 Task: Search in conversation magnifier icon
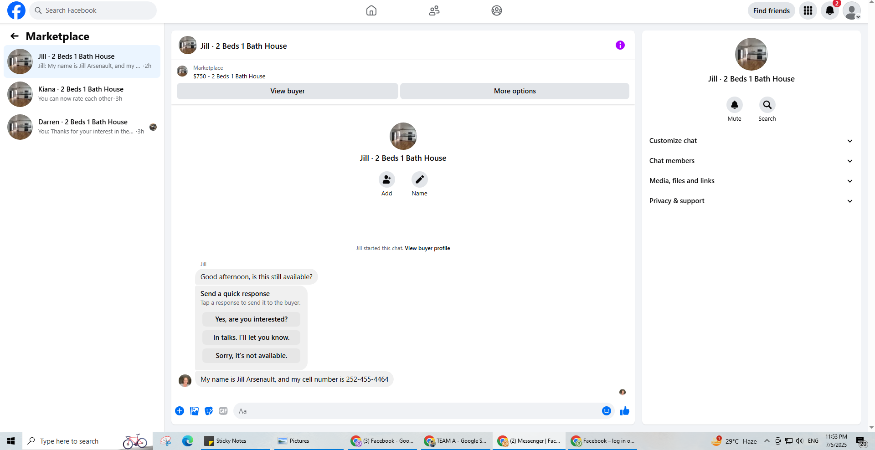[767, 105]
